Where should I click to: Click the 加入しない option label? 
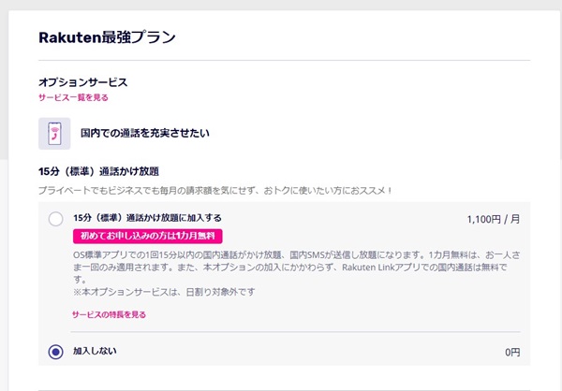tap(95, 351)
